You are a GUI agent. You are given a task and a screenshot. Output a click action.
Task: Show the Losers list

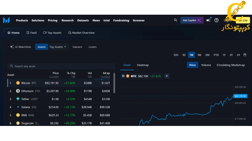(93, 47)
